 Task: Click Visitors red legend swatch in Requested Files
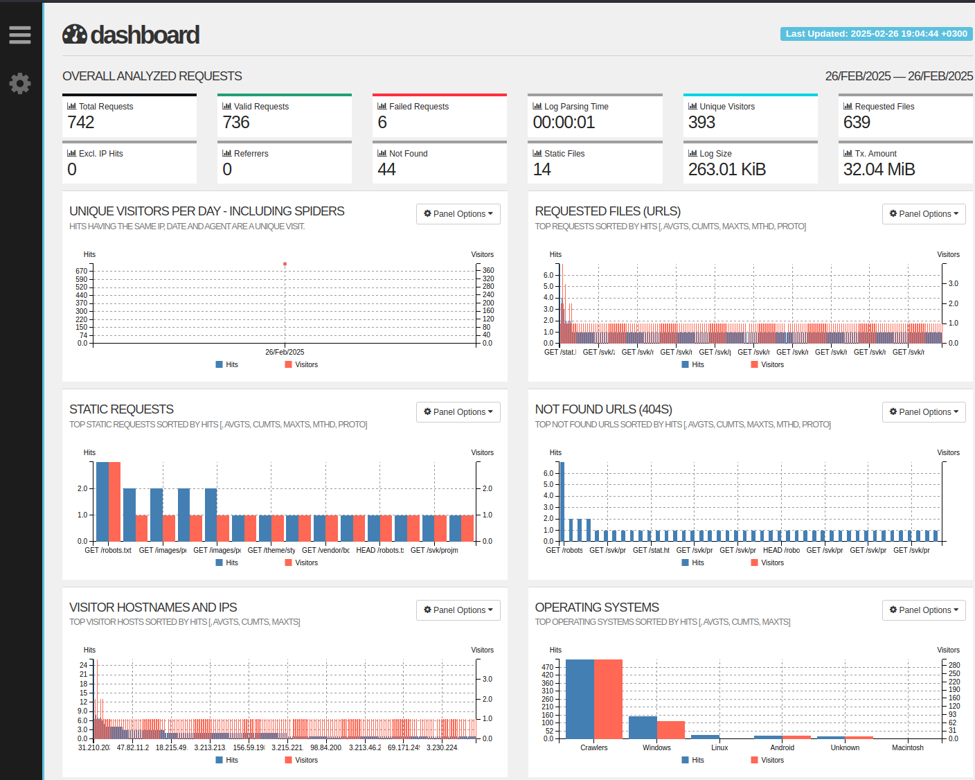pos(754,364)
